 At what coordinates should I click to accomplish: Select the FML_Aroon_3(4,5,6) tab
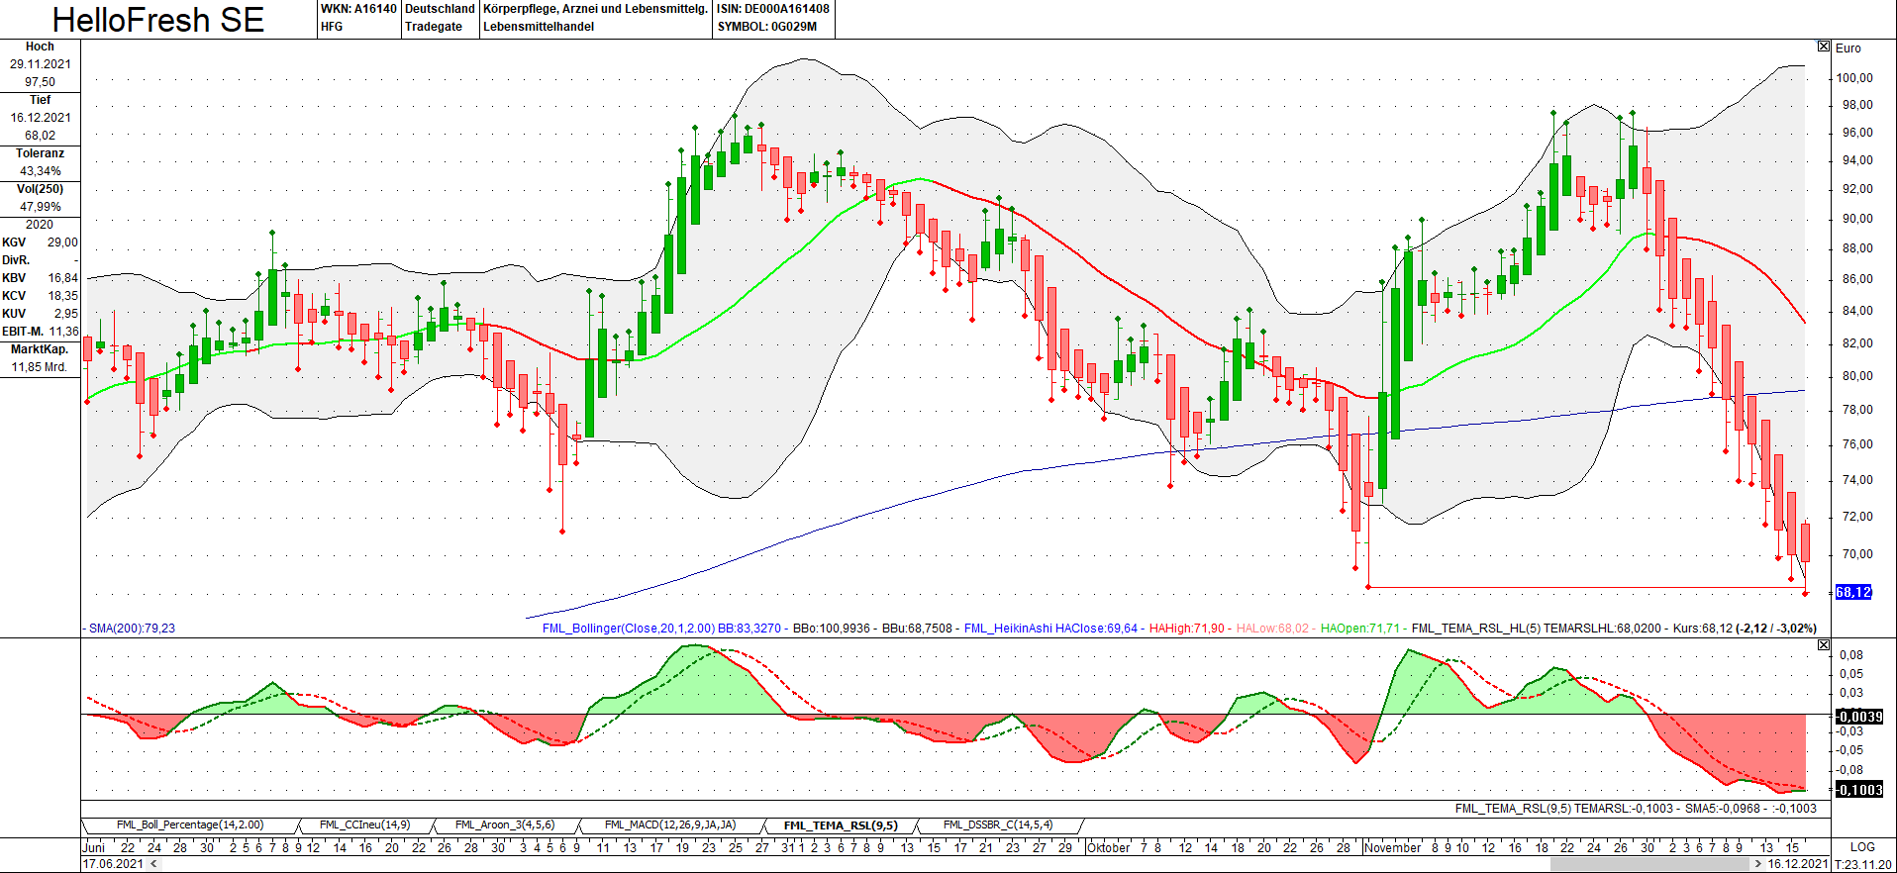coord(504,824)
